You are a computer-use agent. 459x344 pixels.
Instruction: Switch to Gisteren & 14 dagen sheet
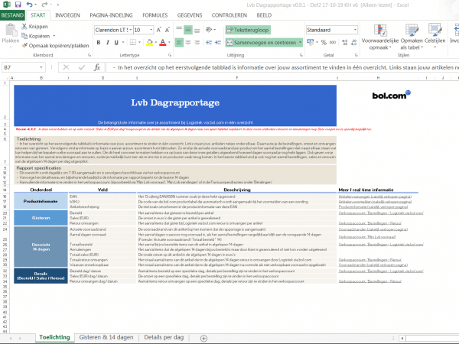[x=106, y=337]
